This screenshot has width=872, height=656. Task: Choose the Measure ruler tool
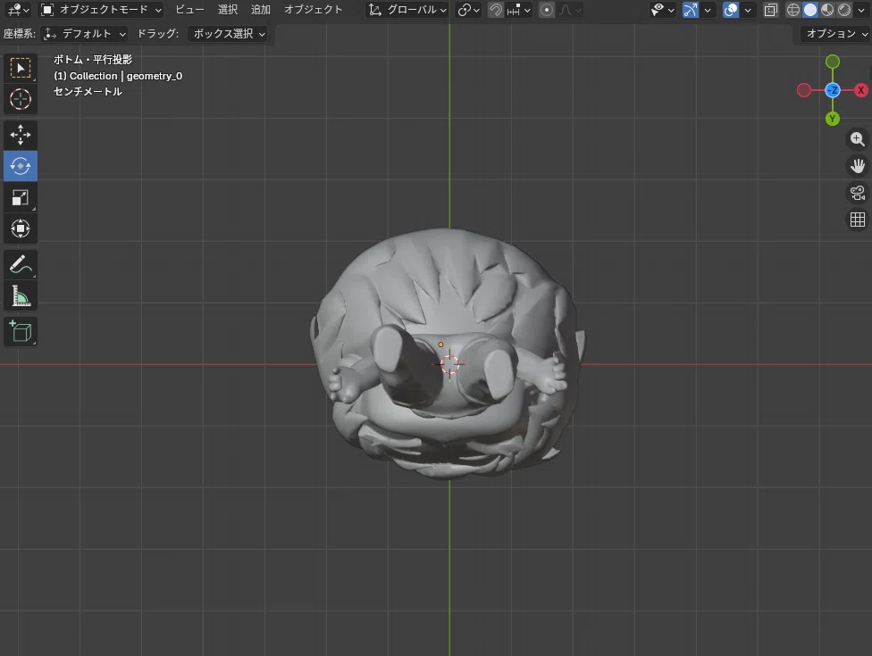21,296
